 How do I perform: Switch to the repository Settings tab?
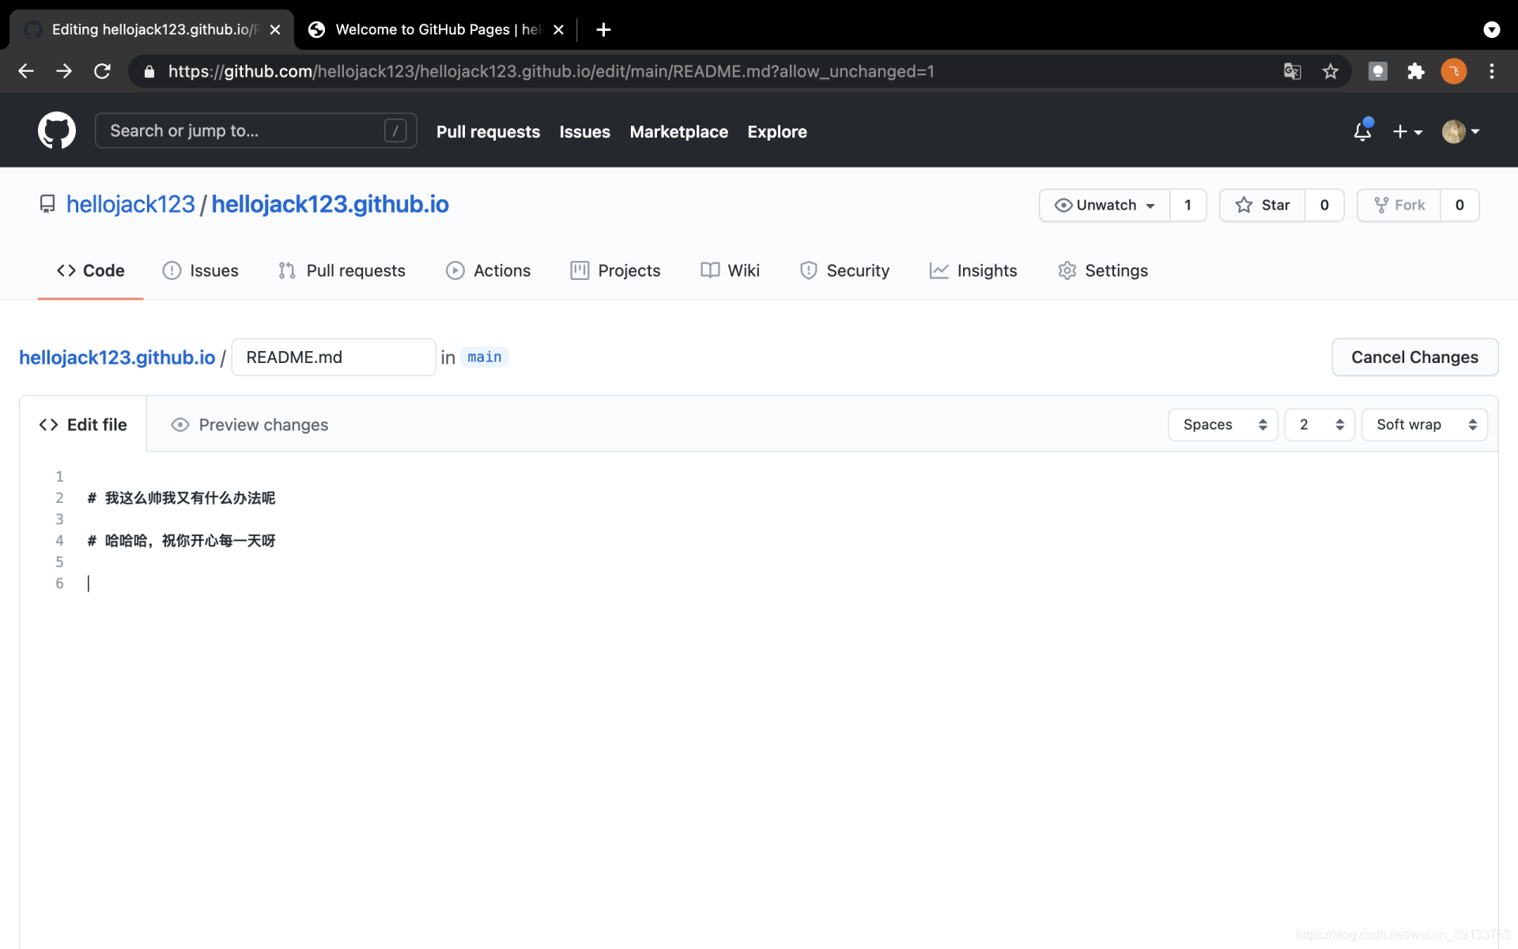pyautogui.click(x=1103, y=270)
